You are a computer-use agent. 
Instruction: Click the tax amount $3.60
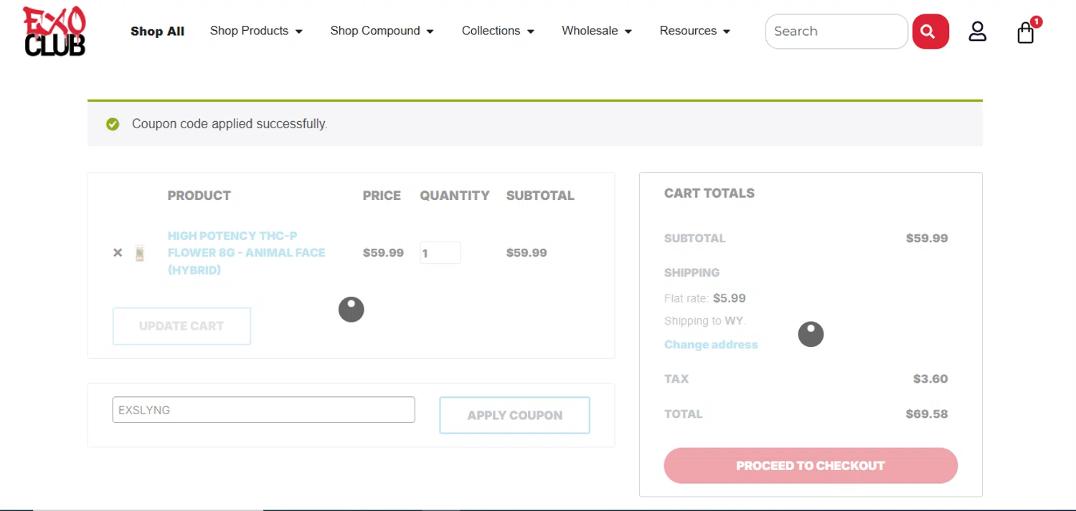coord(930,378)
